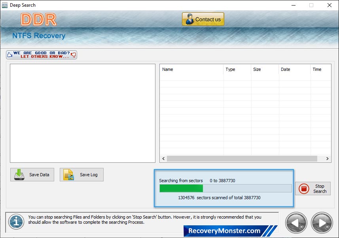Image resolution: width=339 pixels, height=238 pixels.
Task: Click the blue information icon
Action: (x=16, y=222)
